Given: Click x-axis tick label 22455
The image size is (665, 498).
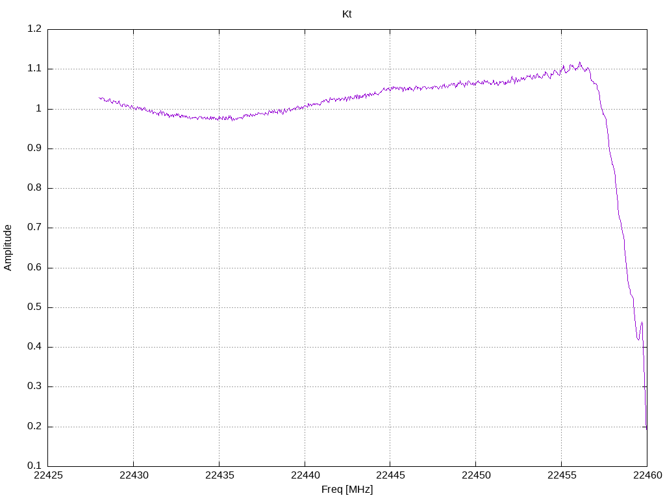Looking at the screenshot, I should pos(562,475).
